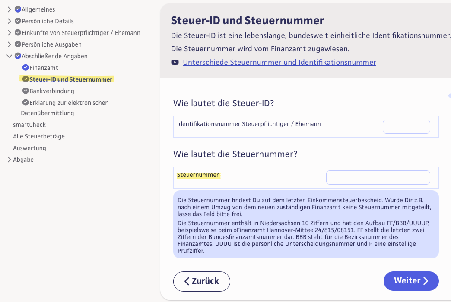Click the status icon beside Bankverbindung
This screenshot has width=451, height=302.
click(x=25, y=91)
